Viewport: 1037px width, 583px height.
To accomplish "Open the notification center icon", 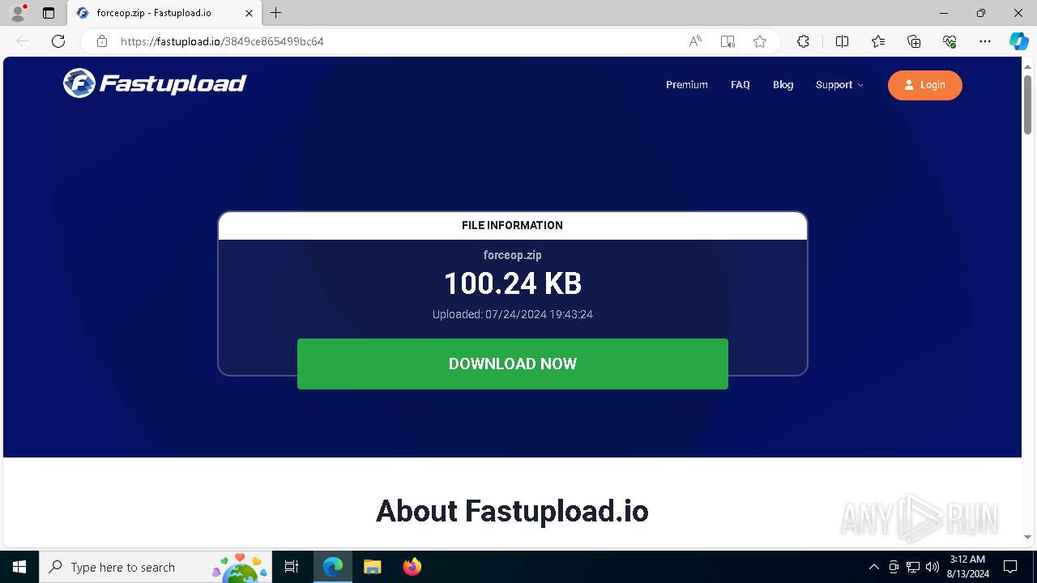I will coord(1010,567).
